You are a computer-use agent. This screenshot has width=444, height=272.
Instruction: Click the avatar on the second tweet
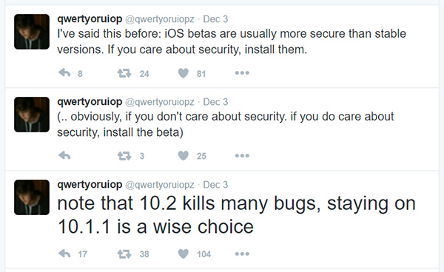click(x=32, y=115)
